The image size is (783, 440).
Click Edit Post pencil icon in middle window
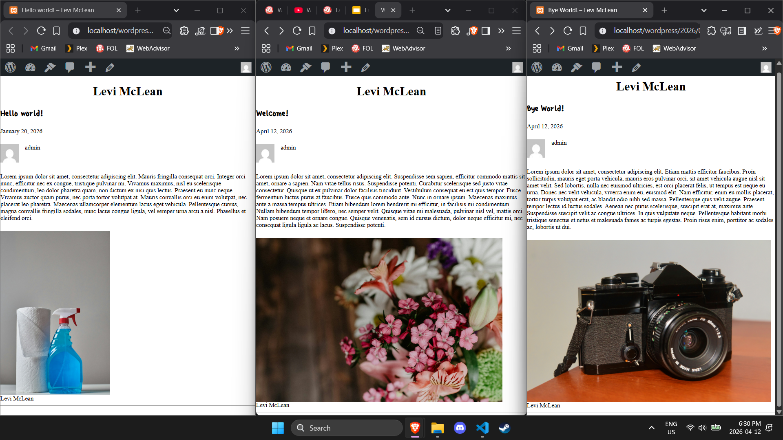366,68
